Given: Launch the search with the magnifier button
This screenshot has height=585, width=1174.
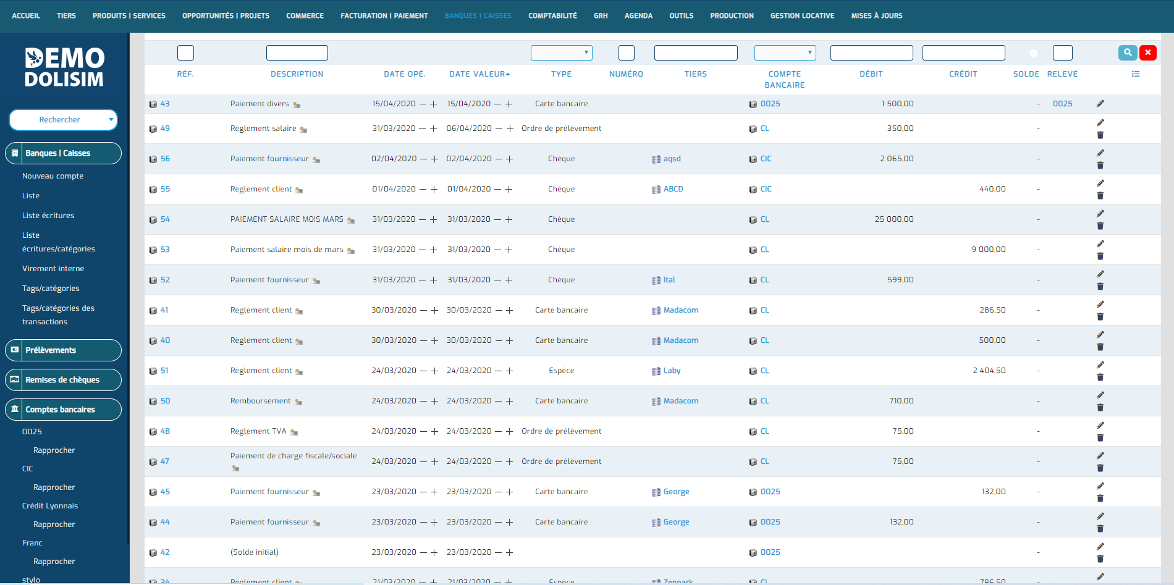Looking at the screenshot, I should click(x=1127, y=53).
